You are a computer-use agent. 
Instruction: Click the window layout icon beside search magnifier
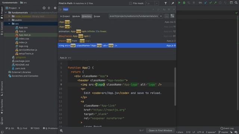coord(231,3)
